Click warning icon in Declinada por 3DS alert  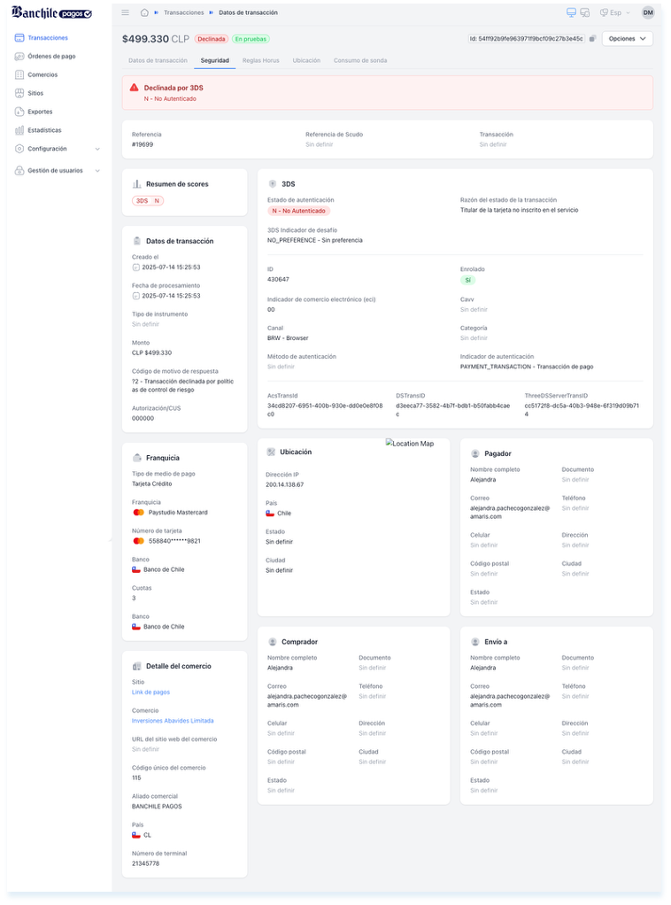[x=134, y=88]
